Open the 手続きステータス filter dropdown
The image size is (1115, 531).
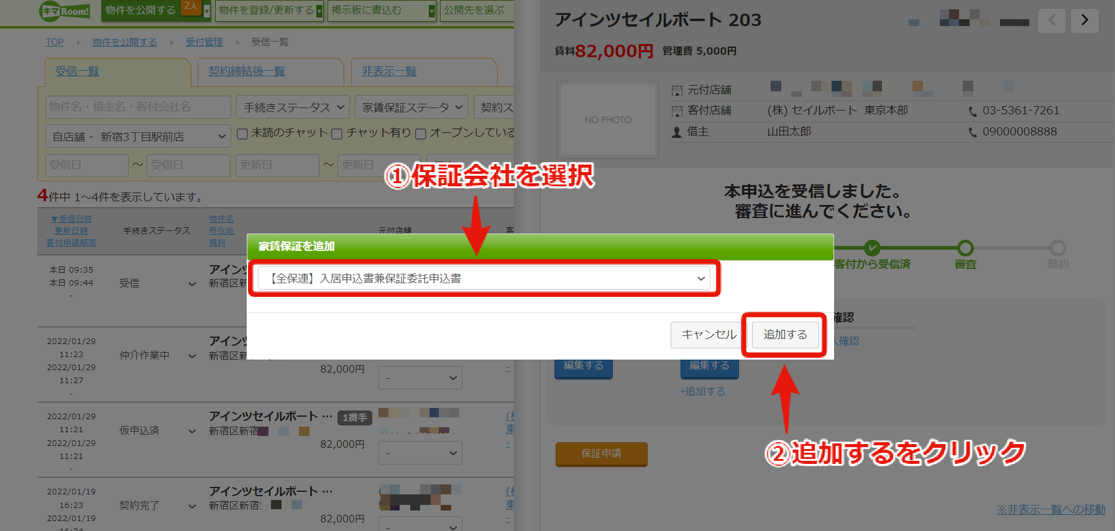pos(293,107)
